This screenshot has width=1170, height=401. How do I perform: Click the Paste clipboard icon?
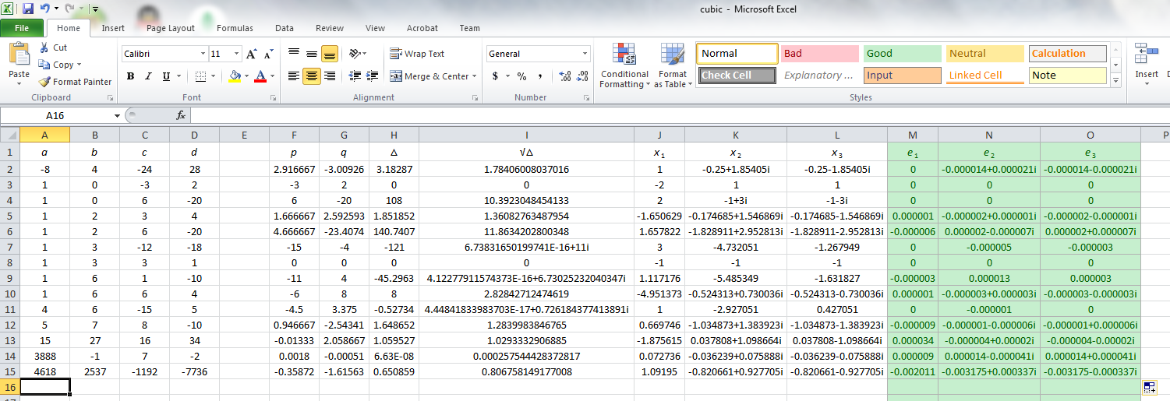coord(19,54)
